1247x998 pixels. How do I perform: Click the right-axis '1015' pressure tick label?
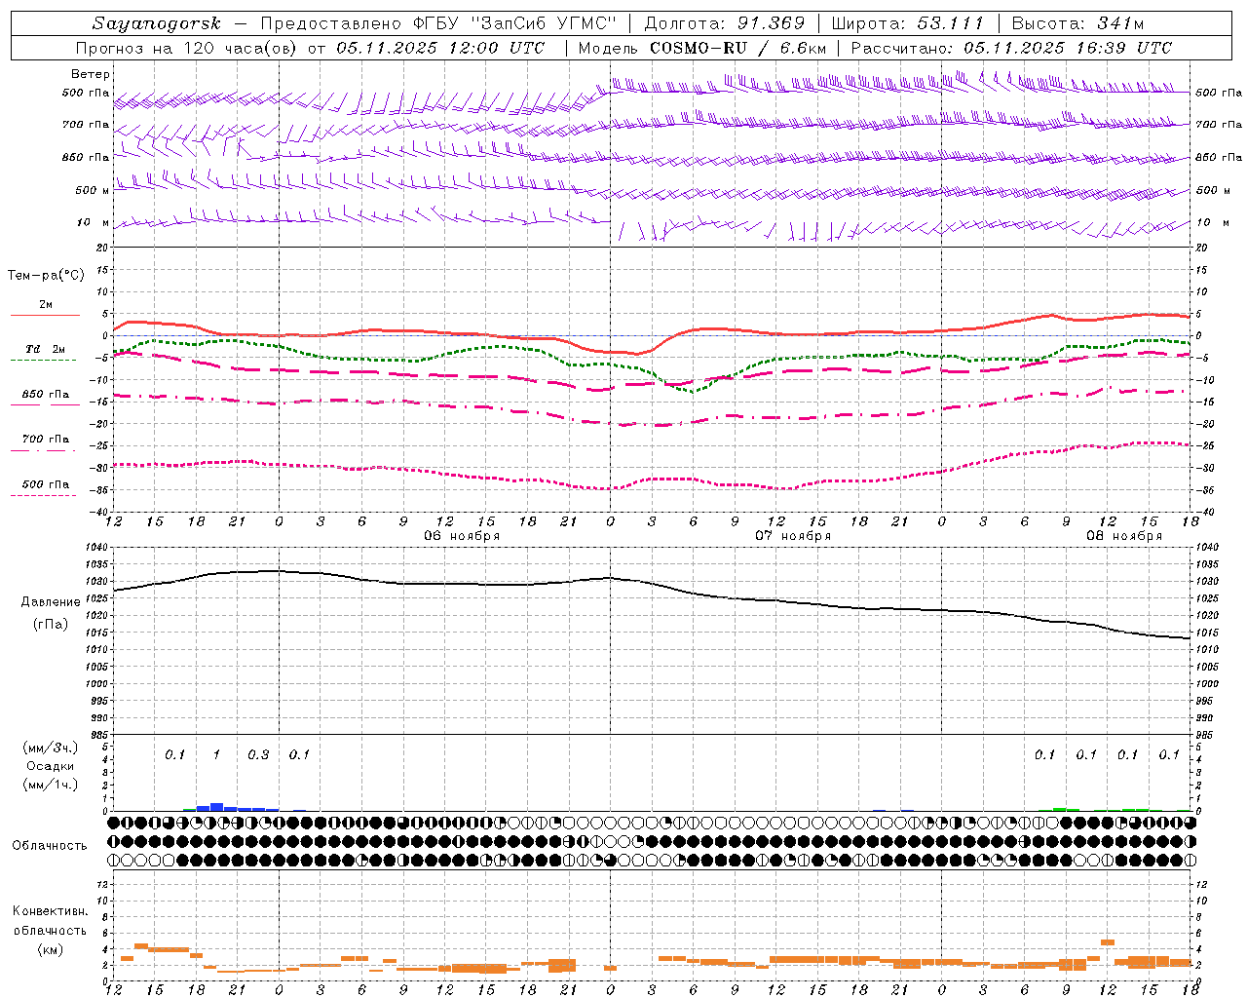click(1206, 633)
